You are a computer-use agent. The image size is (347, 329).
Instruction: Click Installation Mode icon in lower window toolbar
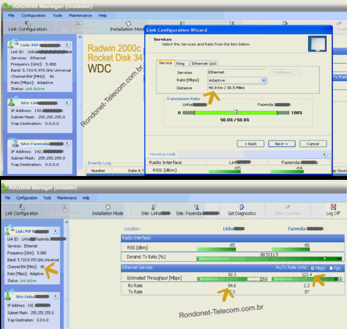point(108,207)
